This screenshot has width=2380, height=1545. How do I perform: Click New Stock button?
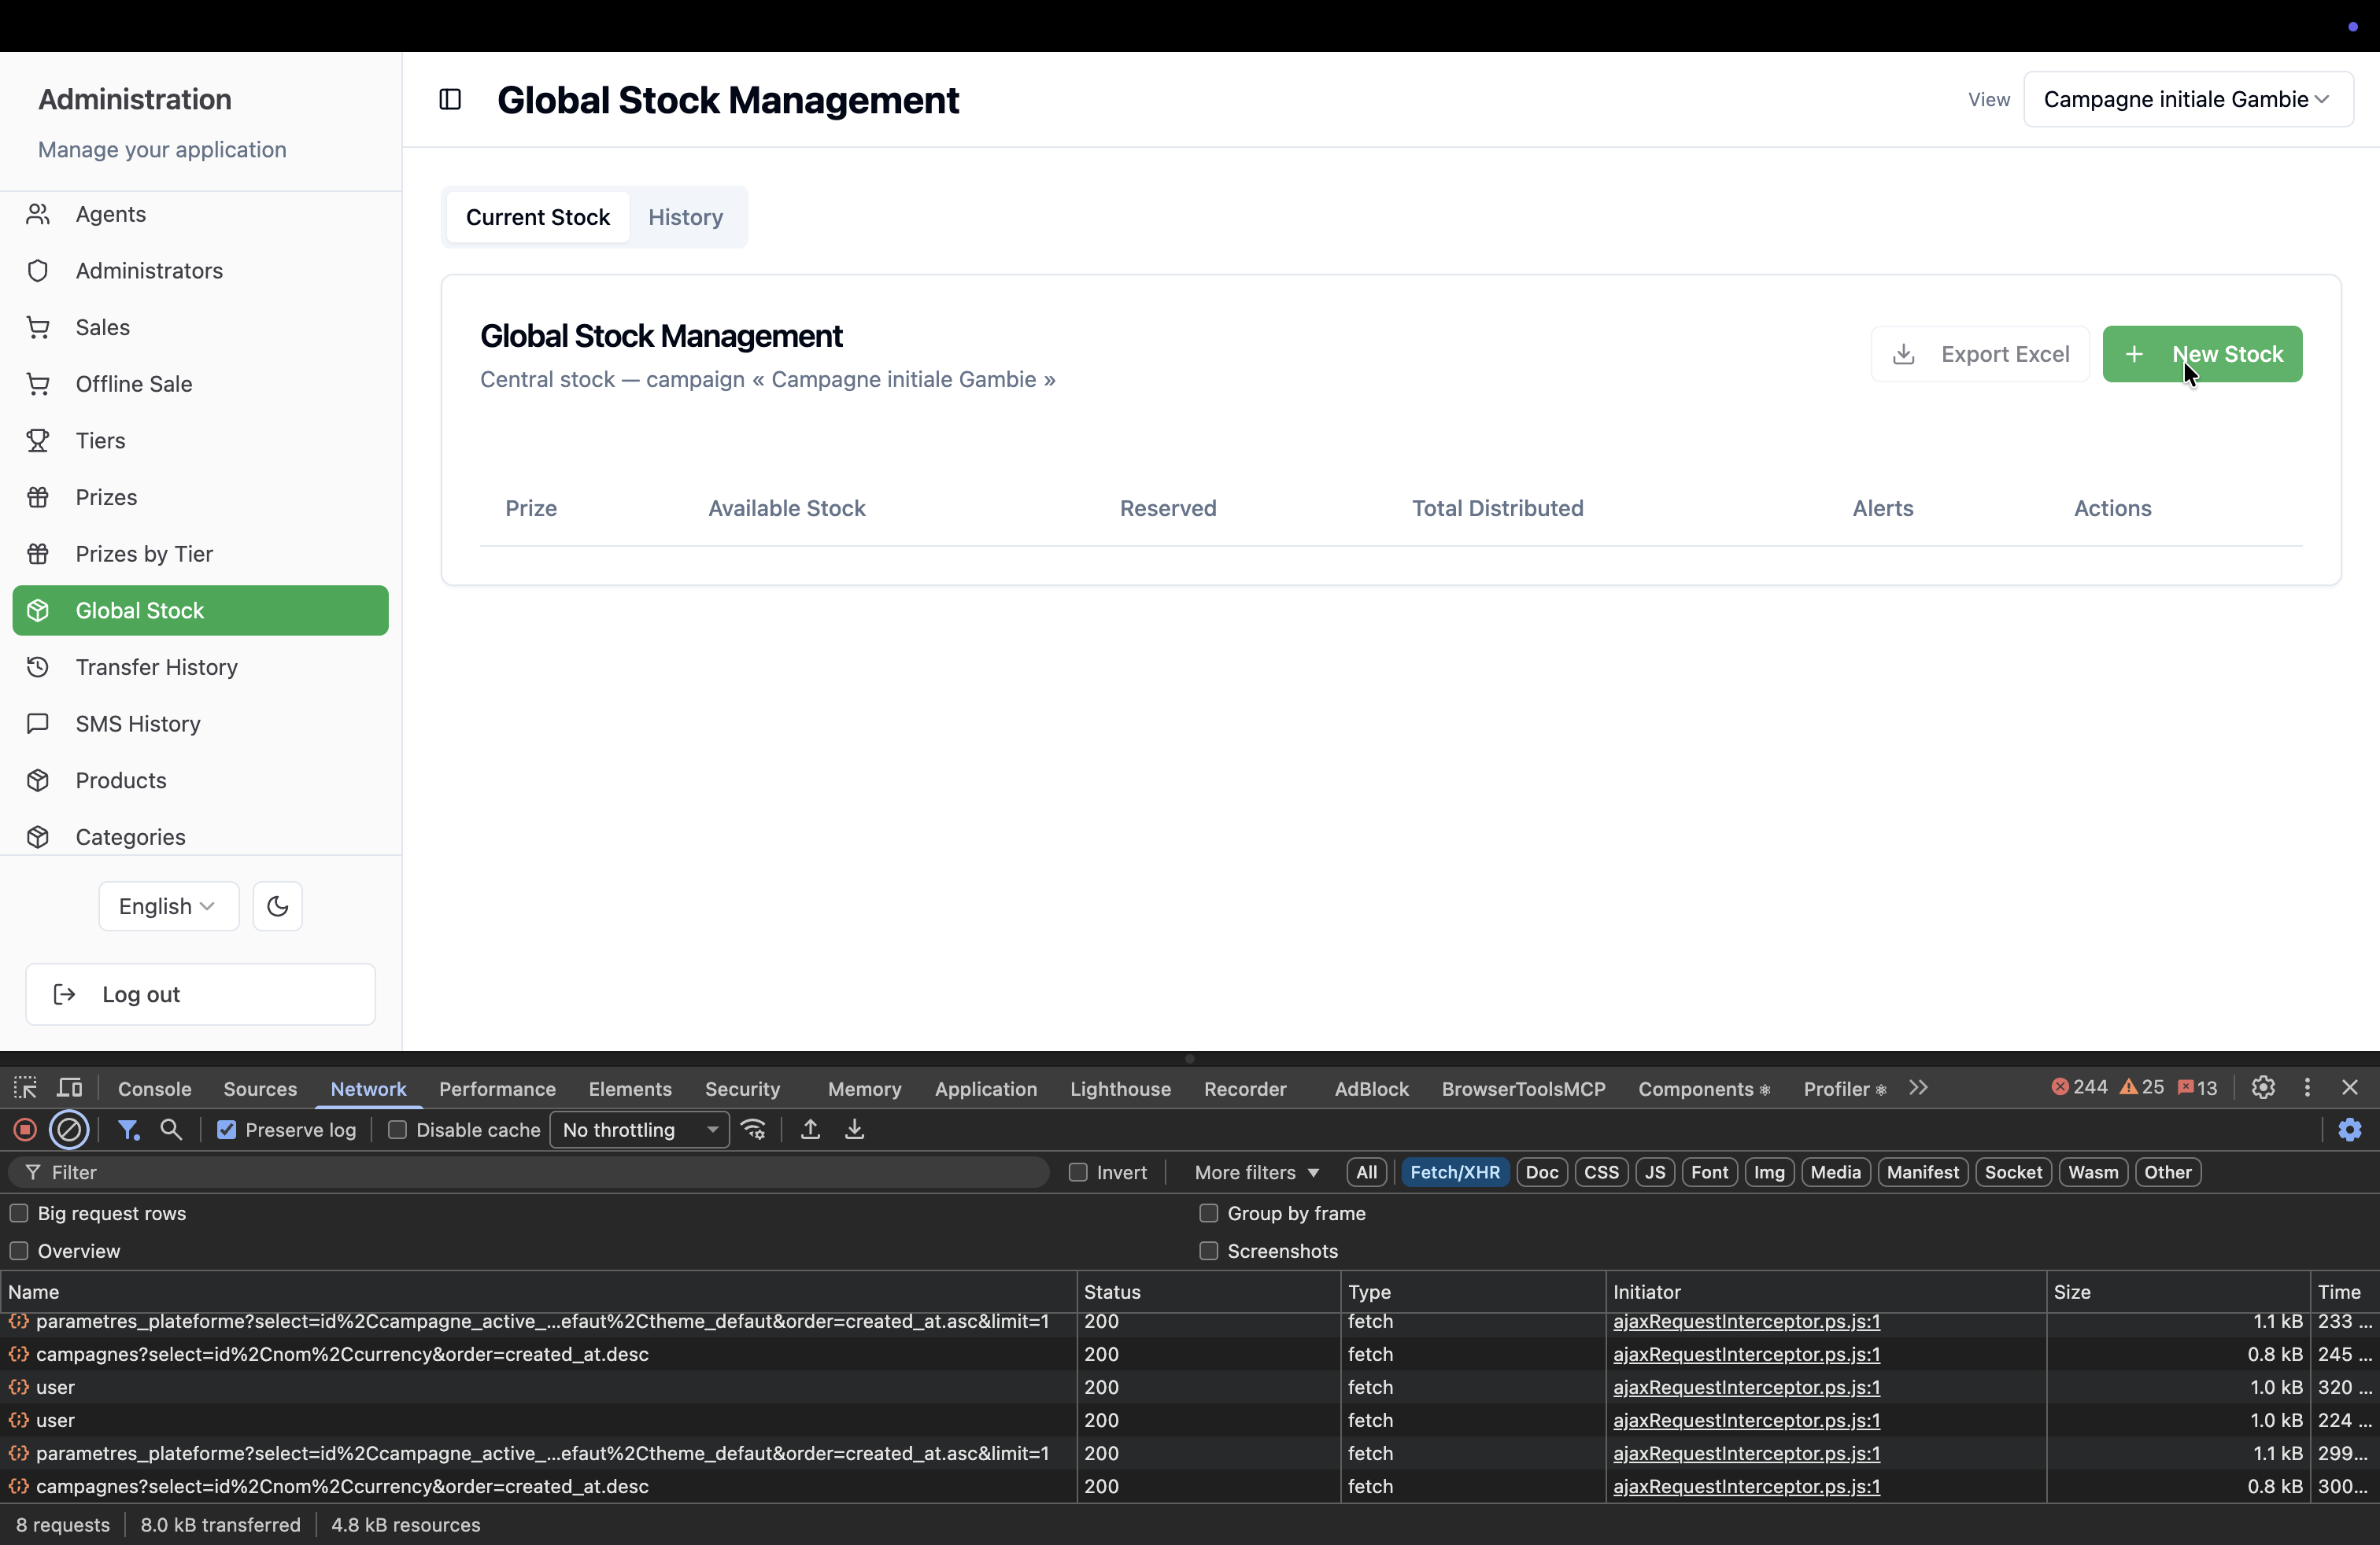coord(2203,354)
